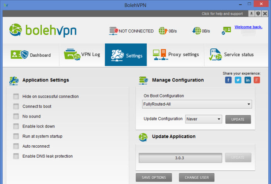Click the shield help icon in the top bar

258,14
